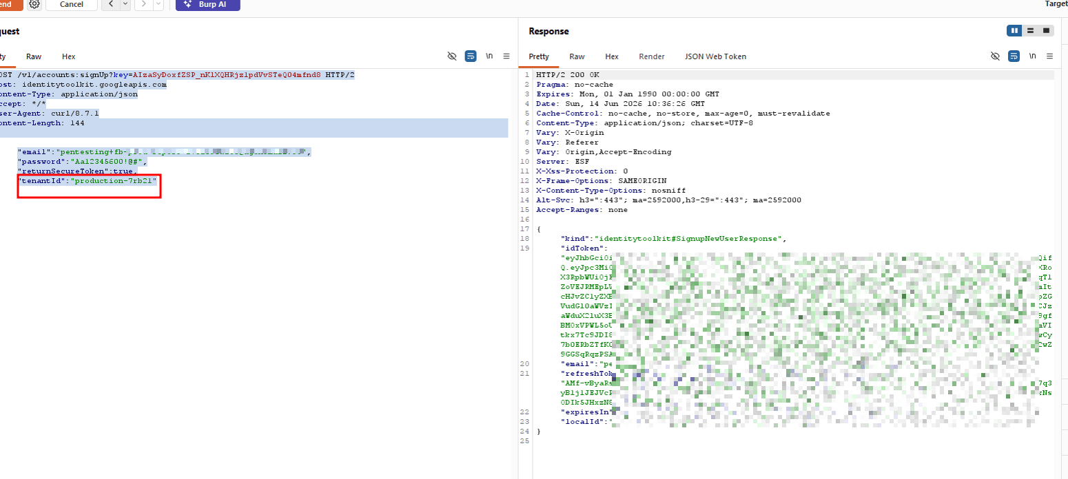Click the Content-Length: 144 header
Image resolution: width=1068 pixels, height=479 pixels.
pos(41,123)
